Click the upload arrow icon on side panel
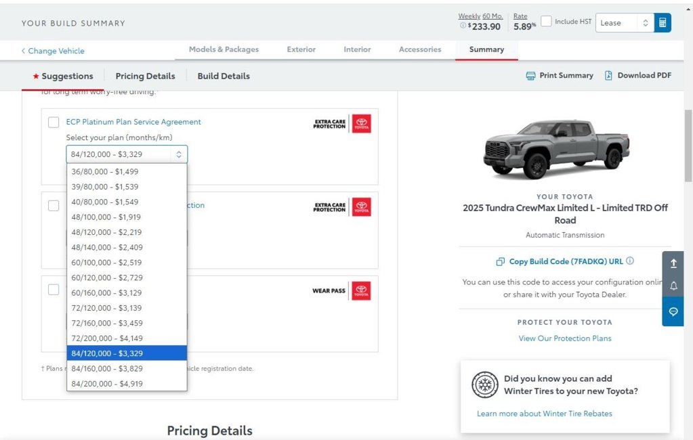This screenshot has height=440, width=693. 673,263
